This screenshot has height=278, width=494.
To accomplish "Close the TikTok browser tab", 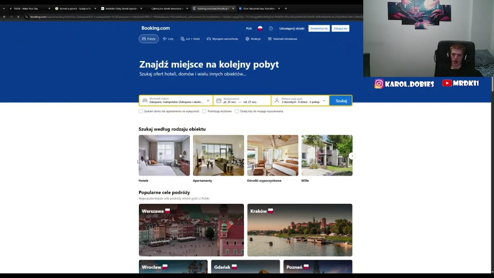I will pos(49,8).
